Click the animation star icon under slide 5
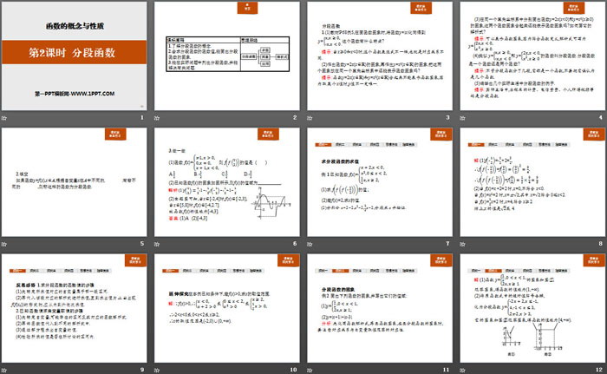Image resolution: width=607 pixels, height=374 pixels. tap(3, 244)
